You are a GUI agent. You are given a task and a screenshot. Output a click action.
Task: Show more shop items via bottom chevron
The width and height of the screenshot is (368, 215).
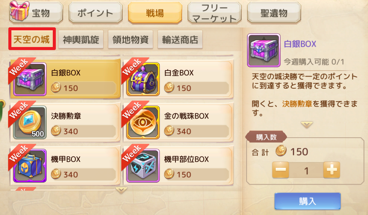pos(121,190)
